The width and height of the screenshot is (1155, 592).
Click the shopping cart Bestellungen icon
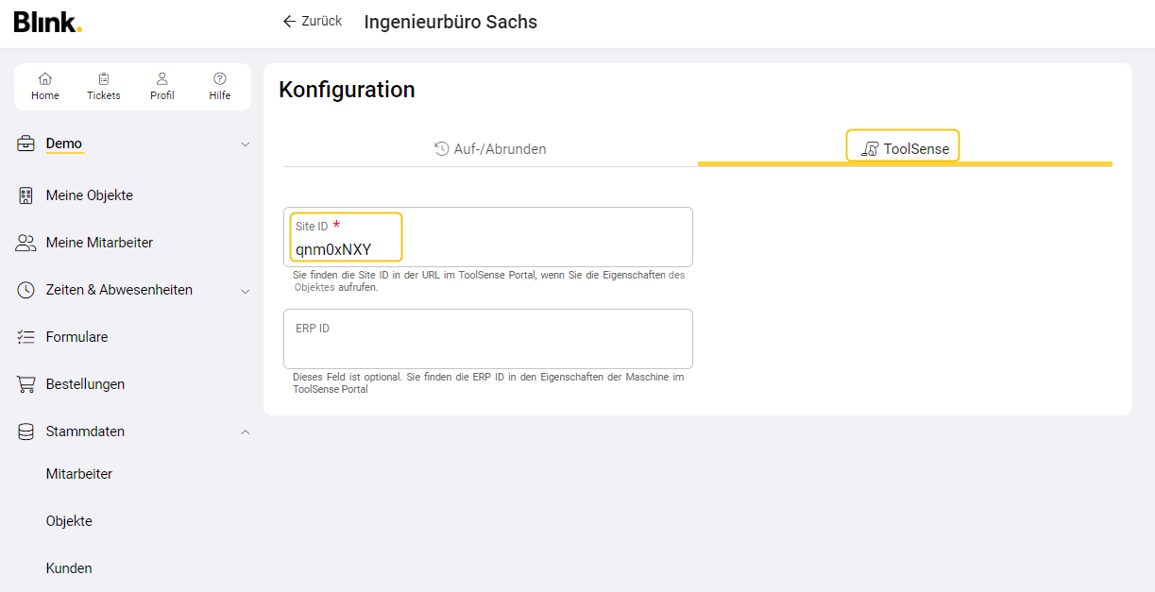click(x=26, y=384)
